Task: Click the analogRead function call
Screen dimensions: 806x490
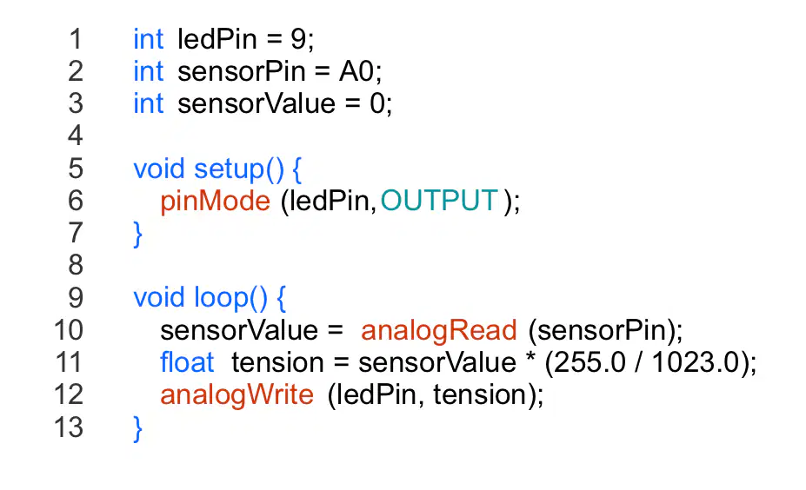Action: [x=438, y=331]
